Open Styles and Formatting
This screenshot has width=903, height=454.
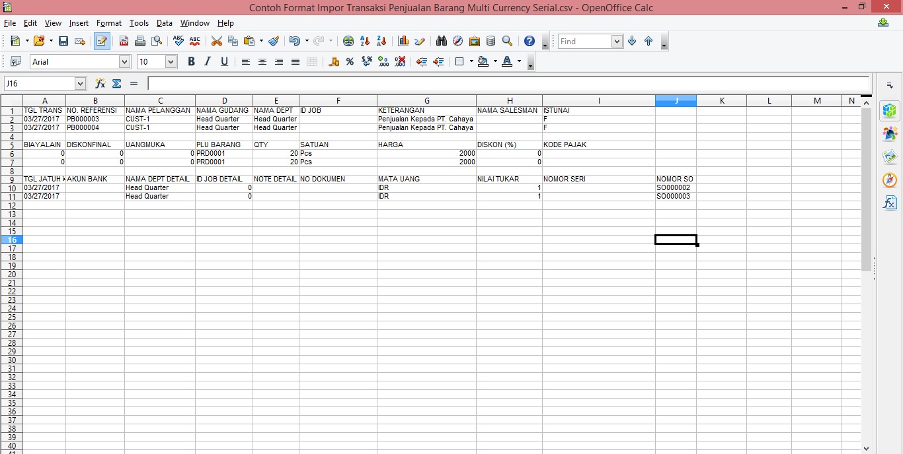[15, 61]
